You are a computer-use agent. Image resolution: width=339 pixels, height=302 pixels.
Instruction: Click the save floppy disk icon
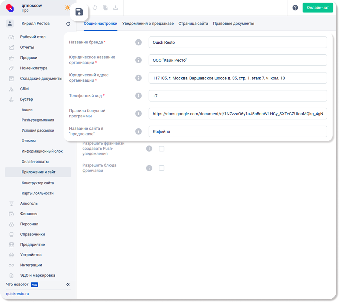(79, 12)
